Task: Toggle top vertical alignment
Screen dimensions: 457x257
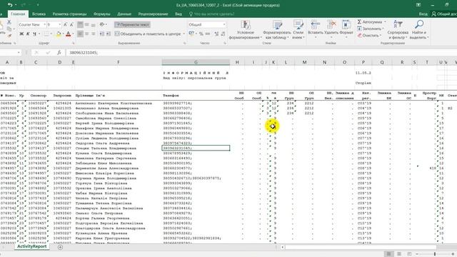Action: click(80, 25)
